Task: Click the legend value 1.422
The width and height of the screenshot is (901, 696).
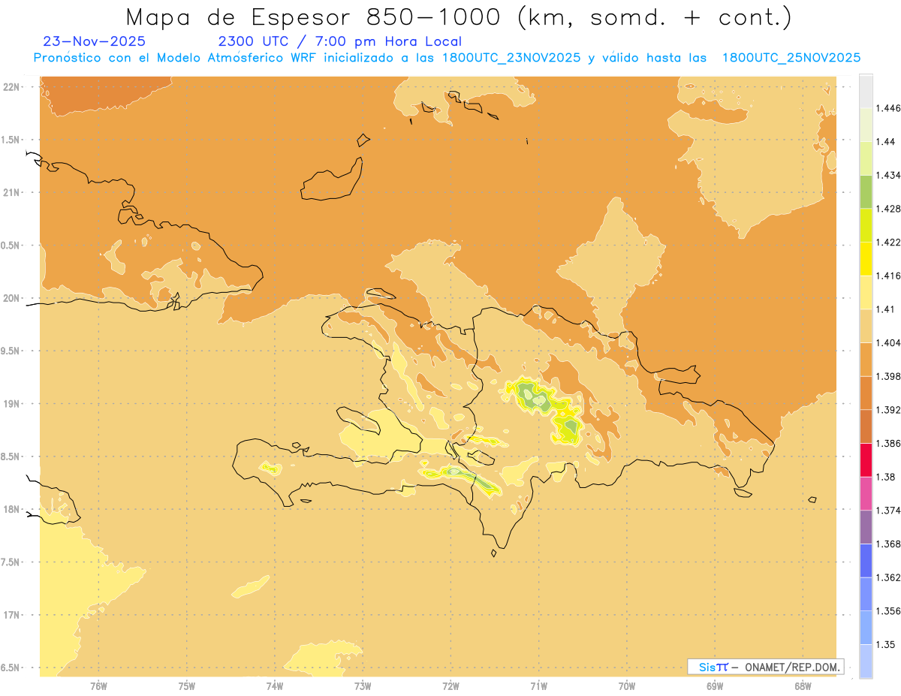Action: tap(889, 242)
